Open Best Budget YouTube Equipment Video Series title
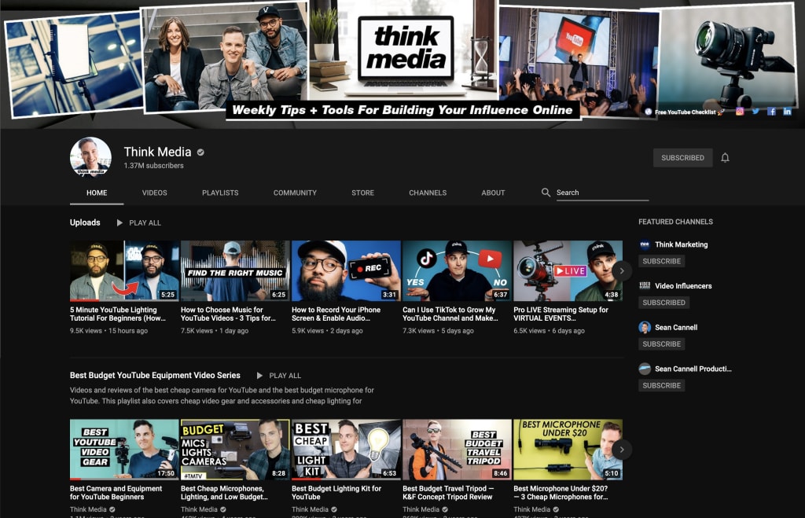The width and height of the screenshot is (805, 518). pos(155,375)
